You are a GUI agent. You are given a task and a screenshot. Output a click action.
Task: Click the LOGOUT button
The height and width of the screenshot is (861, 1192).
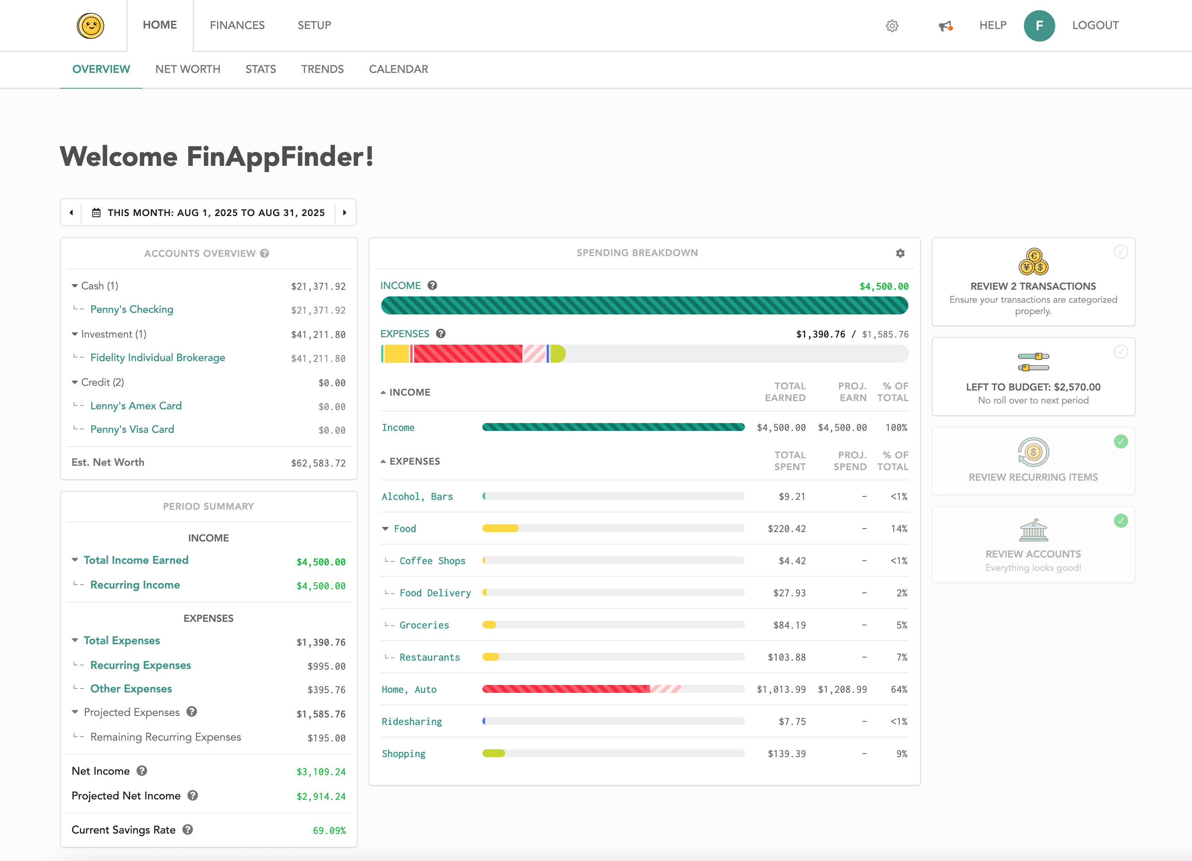[x=1095, y=25]
